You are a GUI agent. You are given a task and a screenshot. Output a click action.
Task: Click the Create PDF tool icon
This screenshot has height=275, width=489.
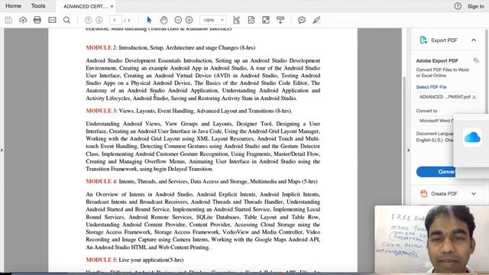tap(423, 193)
